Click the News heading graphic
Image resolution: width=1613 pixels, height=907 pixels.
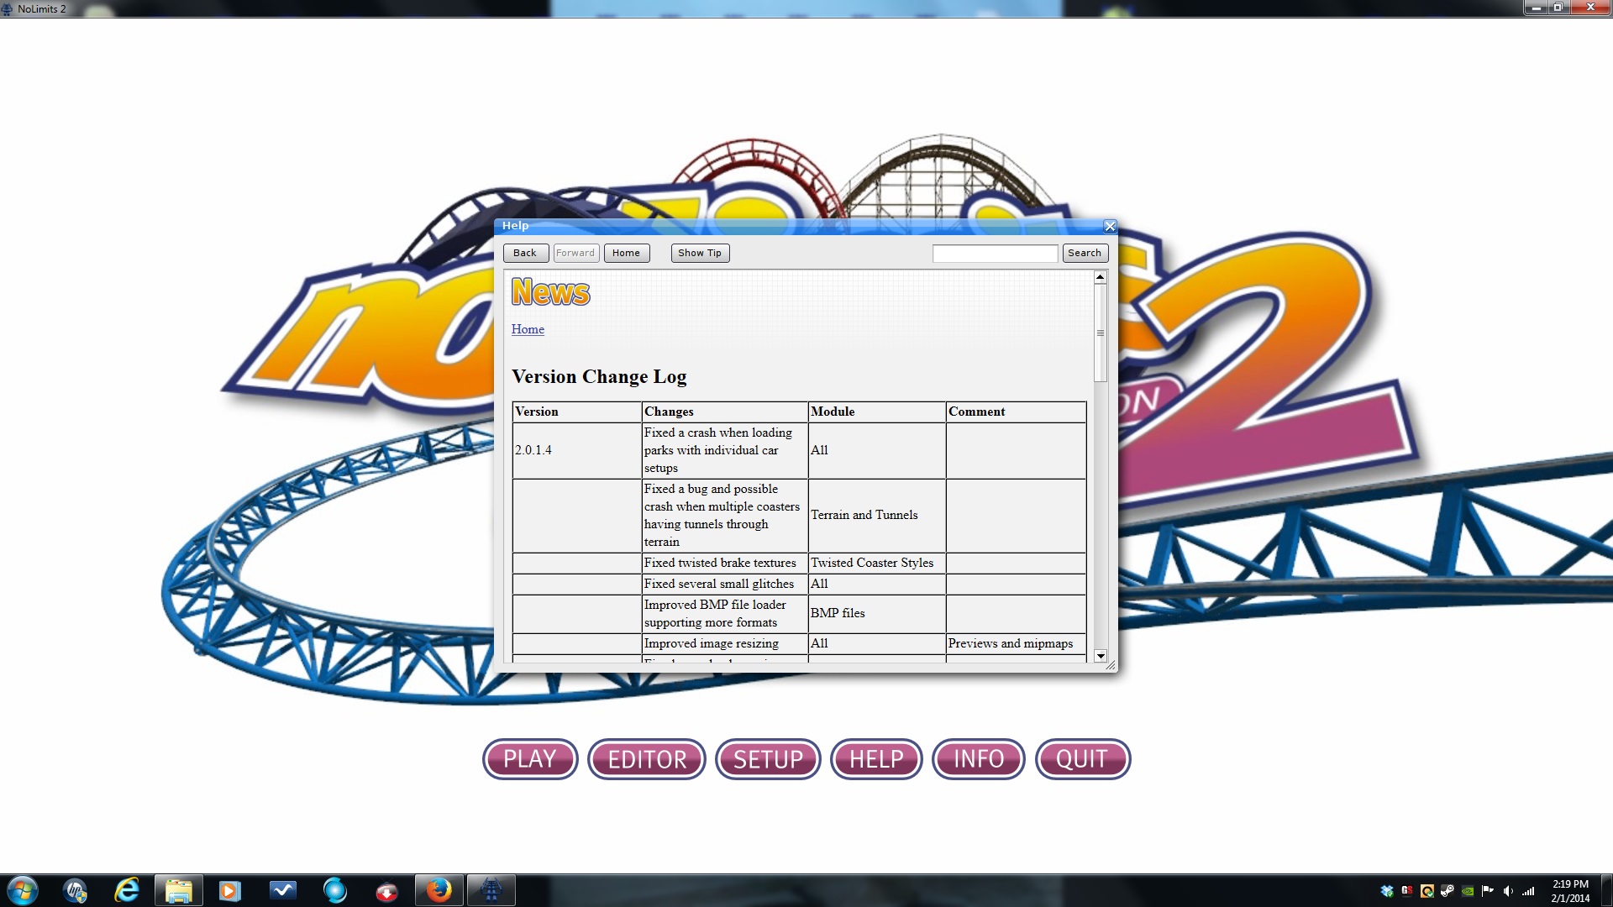click(550, 292)
